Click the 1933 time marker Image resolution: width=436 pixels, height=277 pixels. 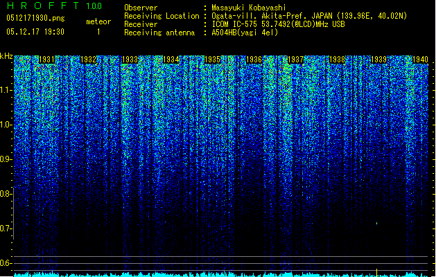point(130,60)
